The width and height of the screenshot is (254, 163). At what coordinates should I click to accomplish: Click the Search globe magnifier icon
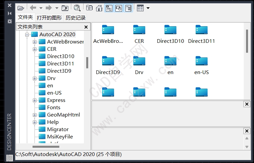coord(77,8)
